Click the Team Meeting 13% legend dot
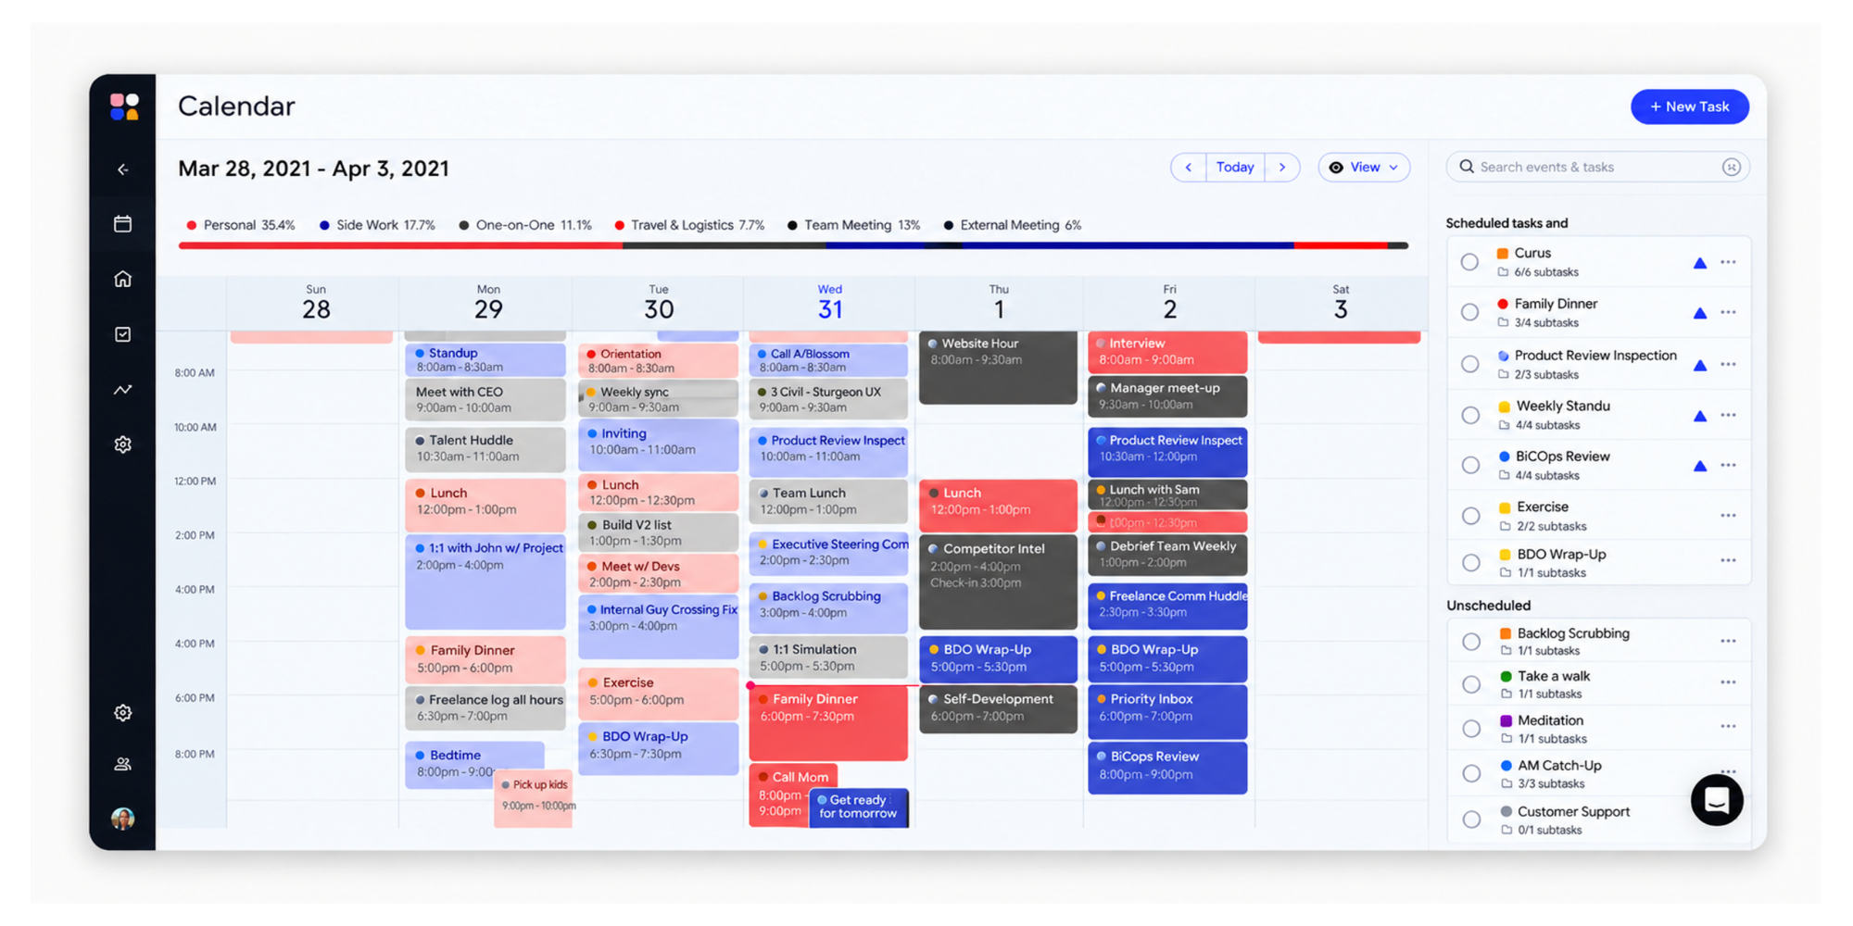Viewport: 1853px width, 926px height. pos(792,225)
